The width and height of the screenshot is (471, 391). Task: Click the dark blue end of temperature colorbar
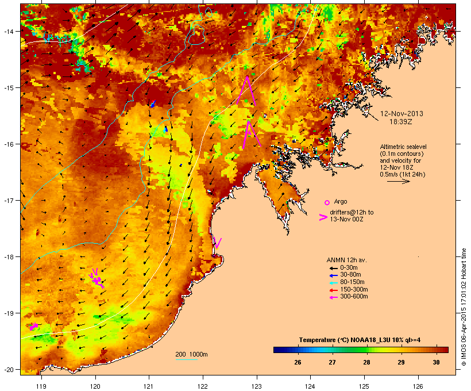click(277, 350)
